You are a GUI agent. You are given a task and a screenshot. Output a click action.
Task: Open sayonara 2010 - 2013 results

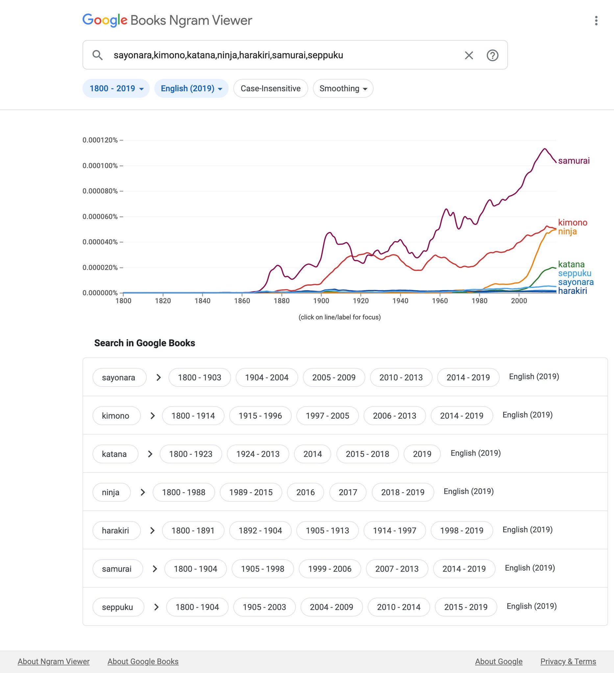pyautogui.click(x=401, y=378)
